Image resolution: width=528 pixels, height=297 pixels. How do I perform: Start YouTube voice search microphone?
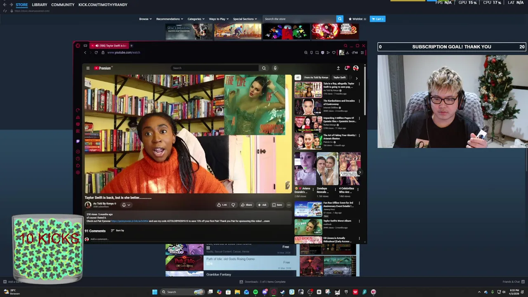pos(275,68)
